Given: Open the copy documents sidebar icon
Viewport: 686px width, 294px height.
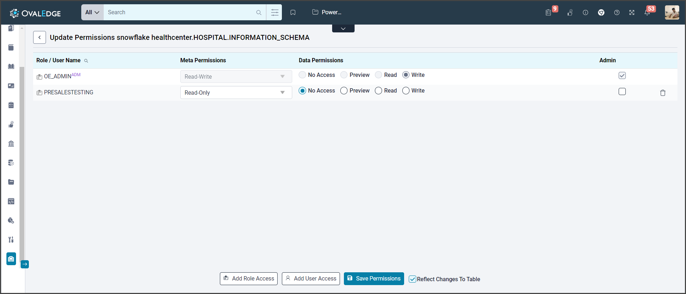Looking at the screenshot, I should click(11, 28).
